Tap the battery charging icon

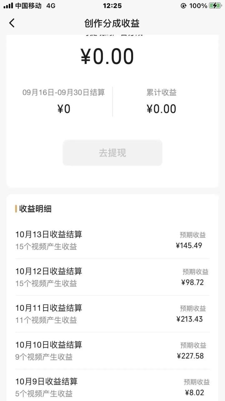215,6
